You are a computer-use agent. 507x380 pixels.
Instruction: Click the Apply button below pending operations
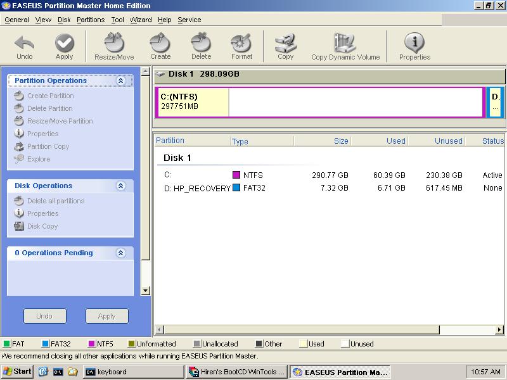pos(106,315)
